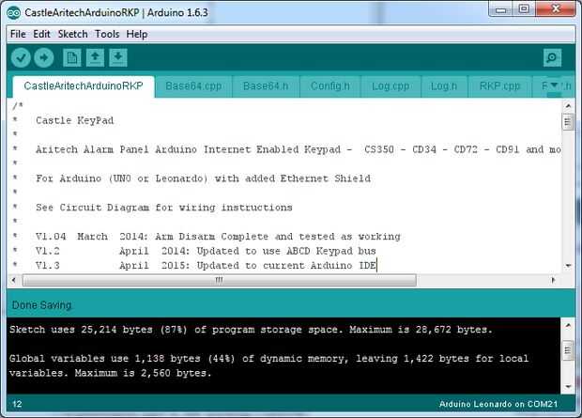This screenshot has width=582, height=418.
Task: Switch to the CastleAritechArduinoRKP tab
Action: coord(84,86)
